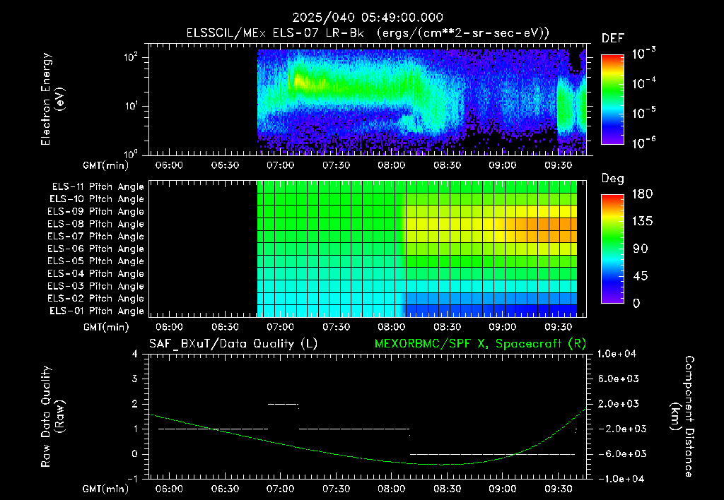Viewport: 724px width, 500px height.
Task: Select the ELS-08 Pitch Angle row label
Action: [x=95, y=224]
